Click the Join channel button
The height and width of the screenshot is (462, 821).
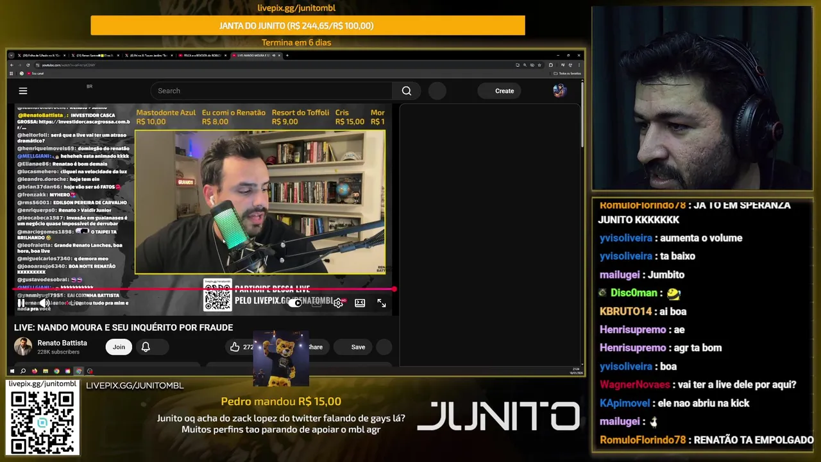119,347
